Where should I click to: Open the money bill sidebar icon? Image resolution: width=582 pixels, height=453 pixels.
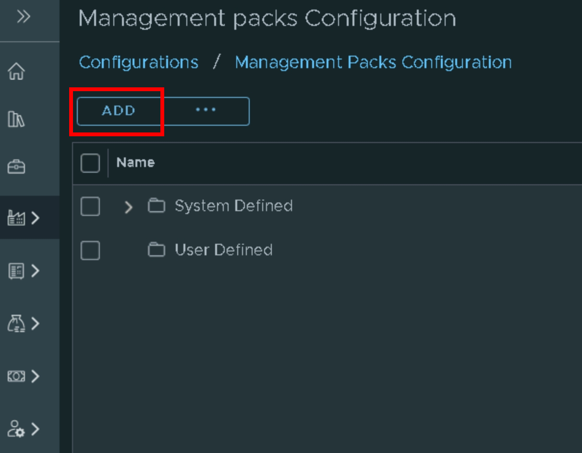pyautogui.click(x=16, y=377)
